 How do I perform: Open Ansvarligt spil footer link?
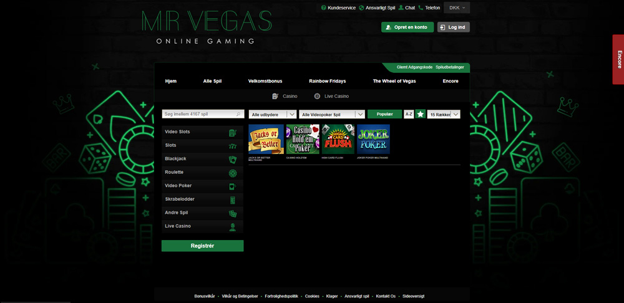point(357,296)
